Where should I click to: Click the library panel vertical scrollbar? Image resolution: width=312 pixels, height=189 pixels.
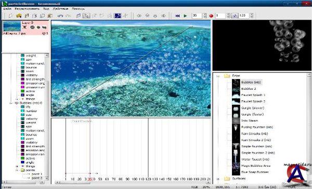click(x=309, y=128)
